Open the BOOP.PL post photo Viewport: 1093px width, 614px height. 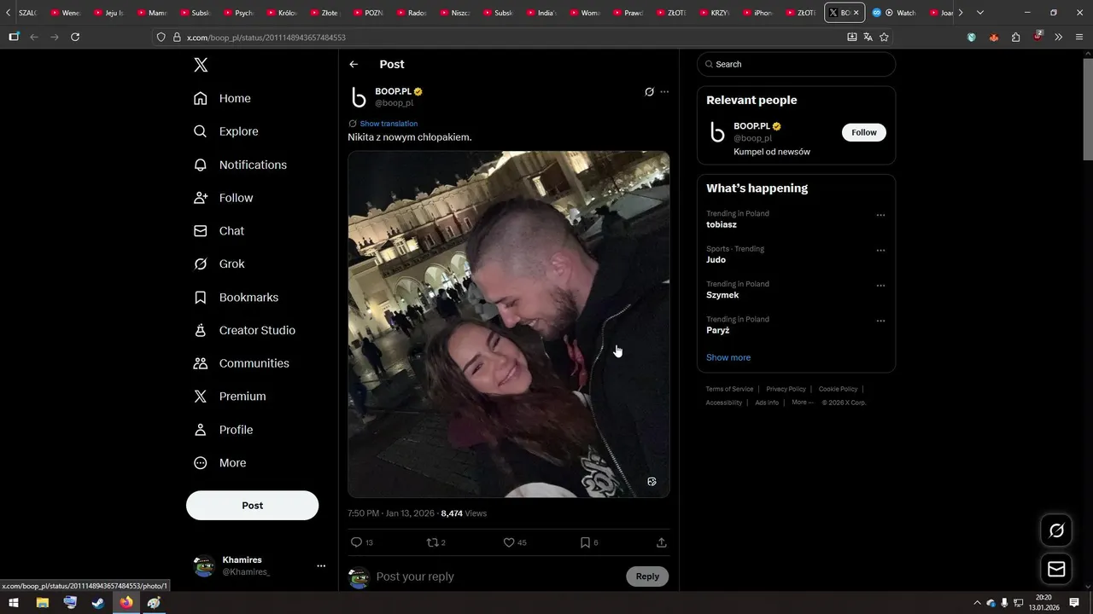coord(508,324)
